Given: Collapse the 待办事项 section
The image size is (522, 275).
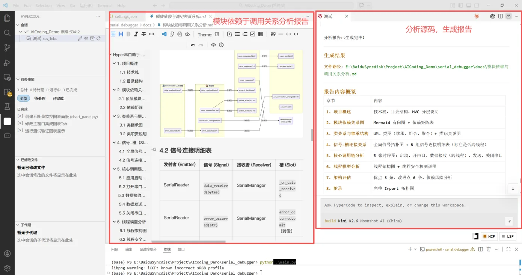Looking at the screenshot, I should coord(18,79).
